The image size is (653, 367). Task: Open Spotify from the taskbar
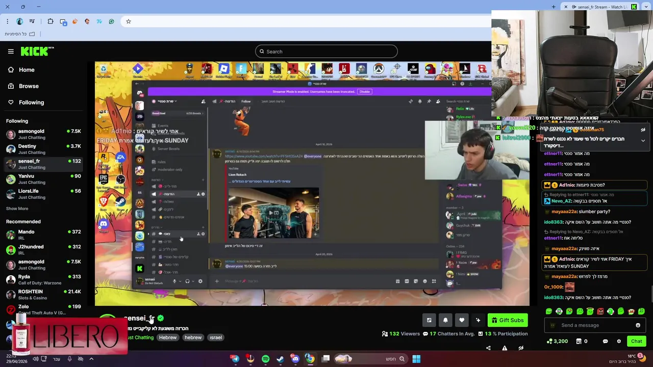click(265, 359)
